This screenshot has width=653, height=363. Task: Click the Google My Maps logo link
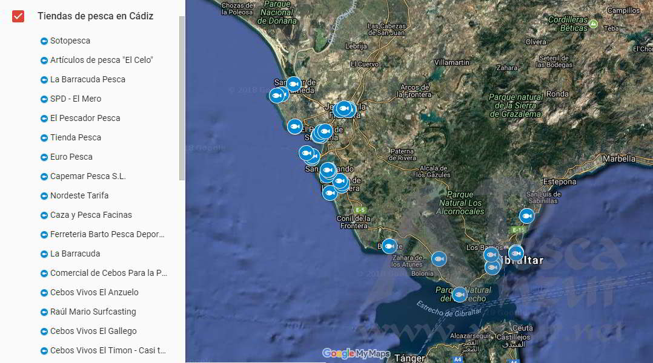[x=356, y=353]
